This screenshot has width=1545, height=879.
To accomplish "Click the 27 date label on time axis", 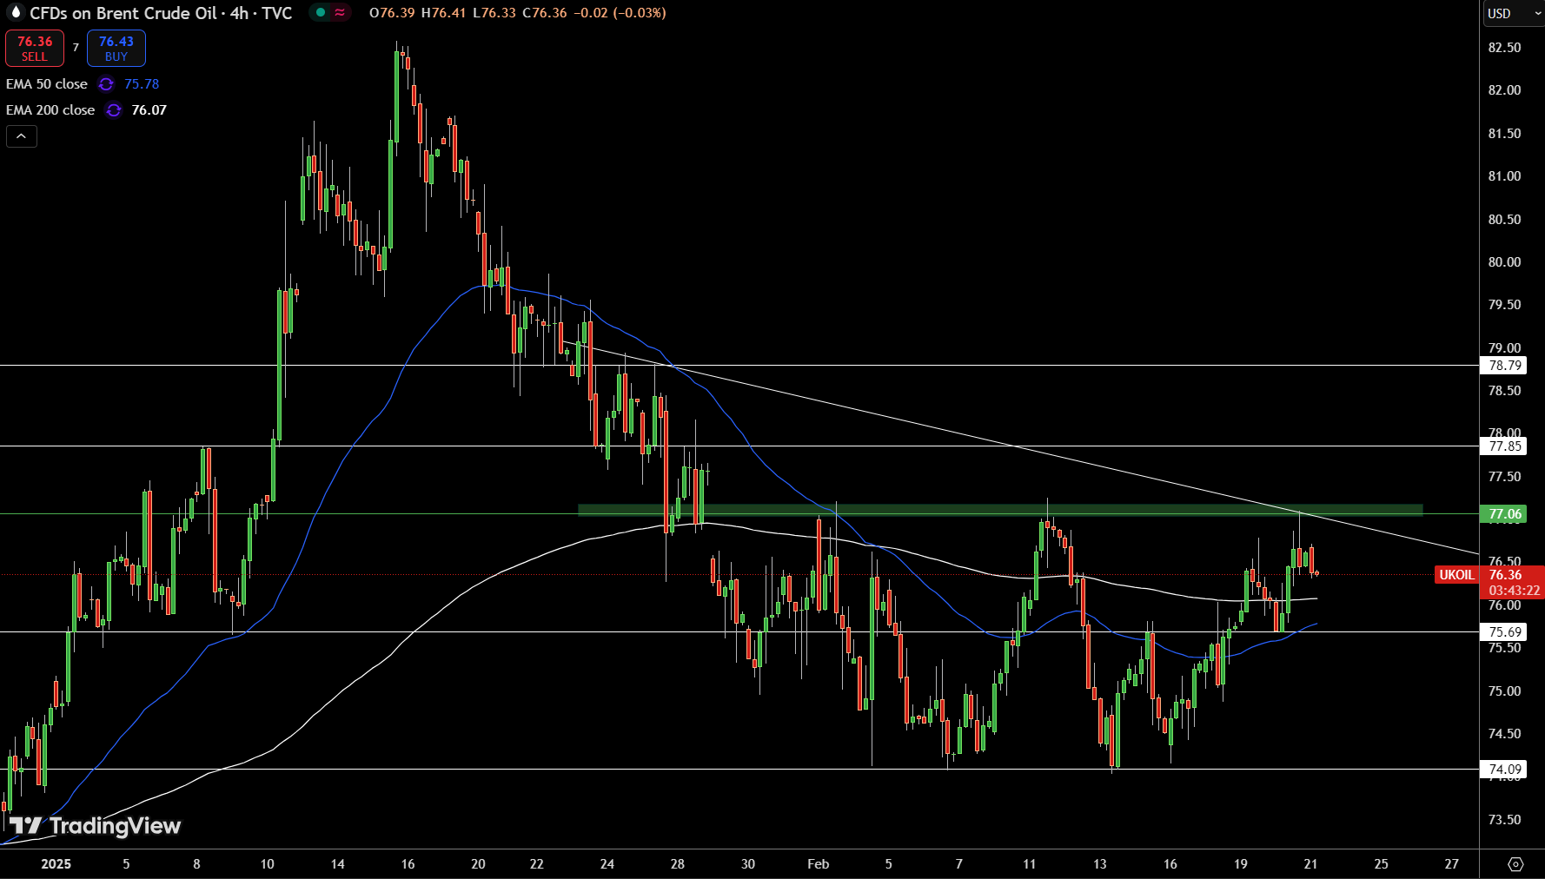I will [1452, 864].
